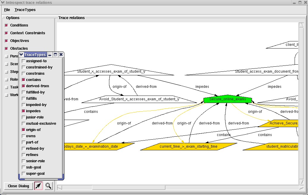The height and width of the screenshot is (195, 308).
Task: Open the TraceTypes dialog window menu arrow
Action: (x=21, y=54)
